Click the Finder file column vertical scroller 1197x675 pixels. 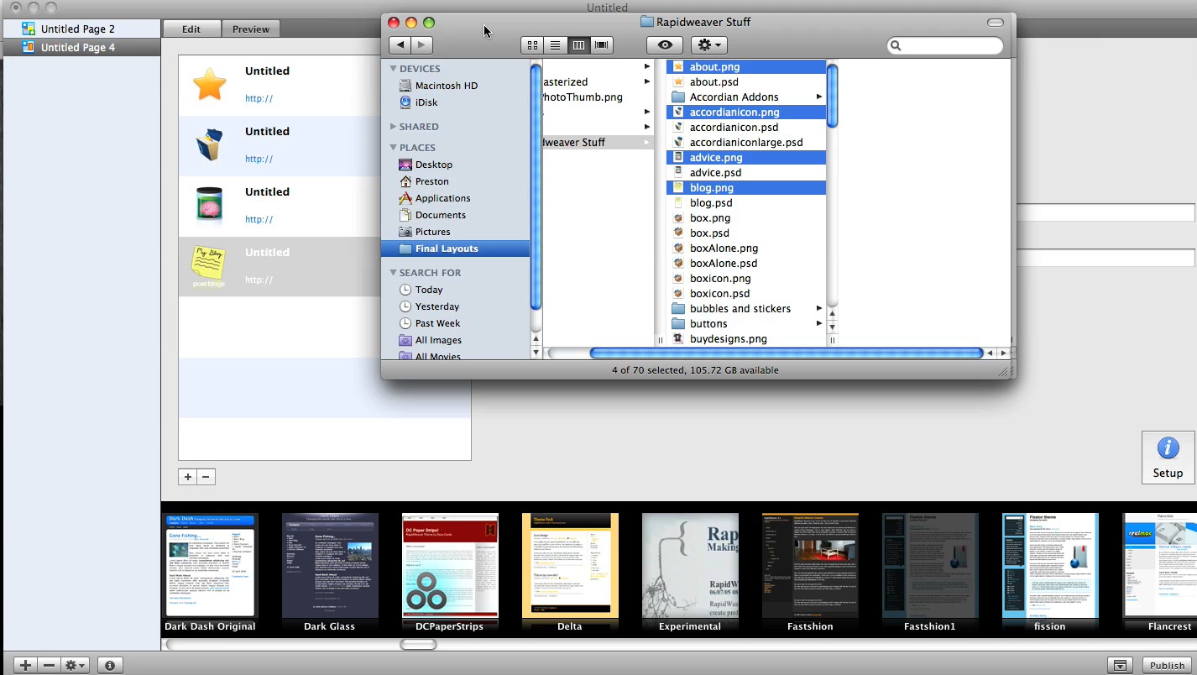click(833, 96)
